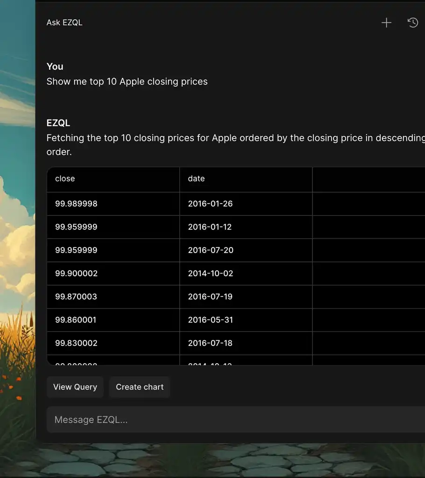Open the chat history icon
This screenshot has width=425, height=478.
pos(413,22)
